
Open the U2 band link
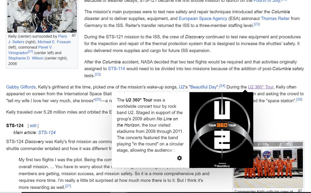click(182, 87)
